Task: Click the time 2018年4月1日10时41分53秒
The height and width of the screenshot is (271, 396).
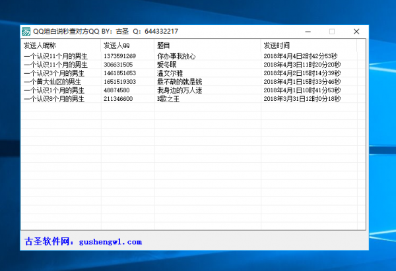Action: tap(302, 90)
